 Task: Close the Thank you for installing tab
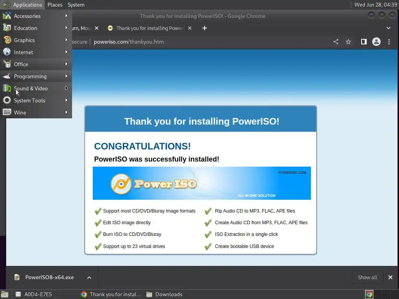click(190, 28)
